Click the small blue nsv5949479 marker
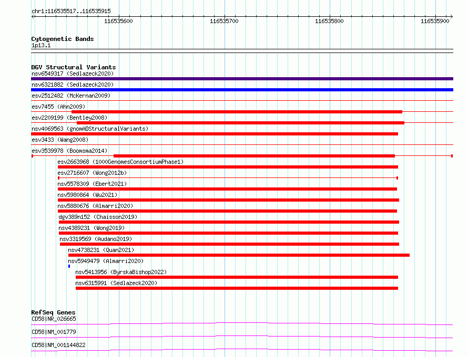468x357 pixels. [x=69, y=266]
